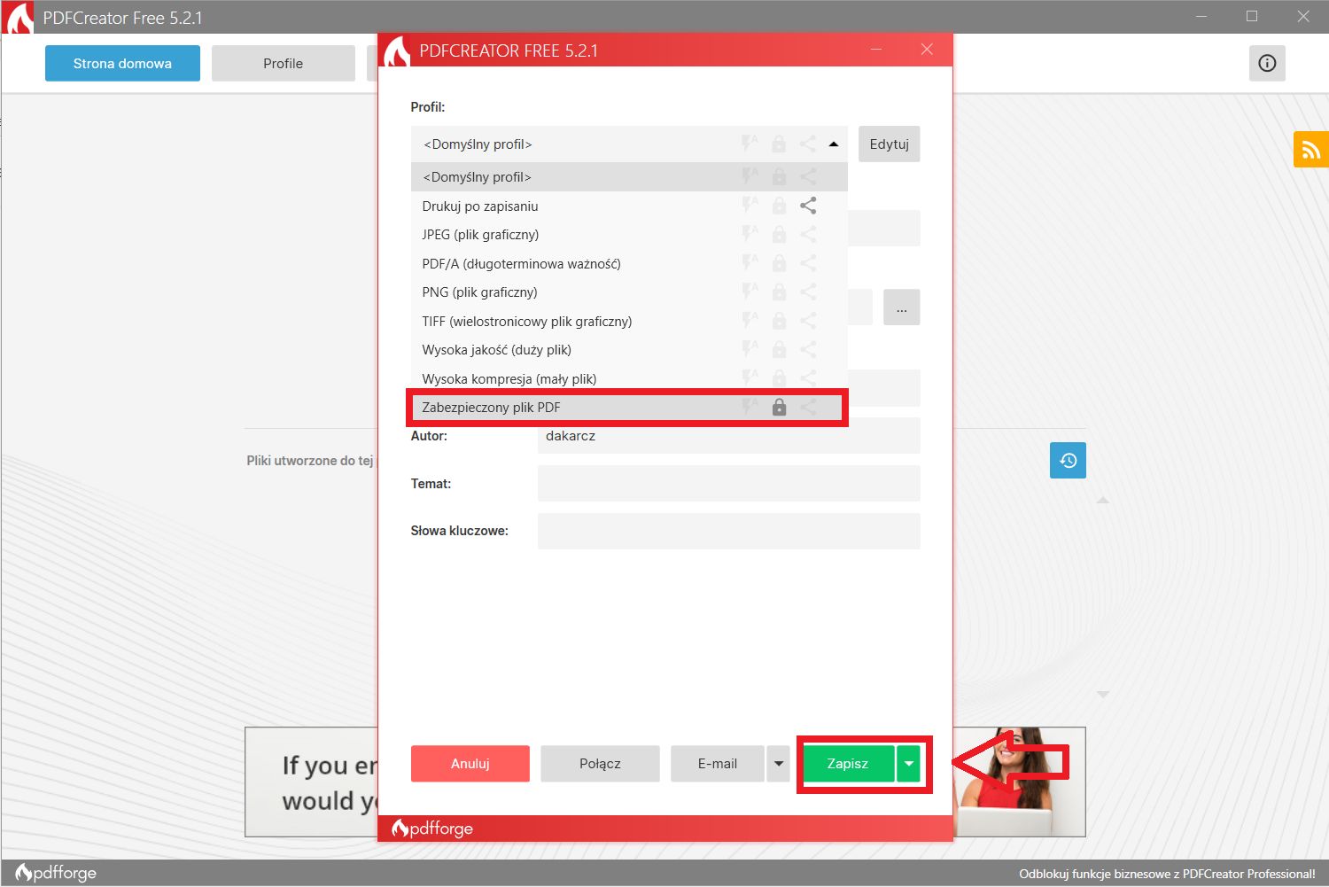Image resolution: width=1329 pixels, height=887 pixels.
Task: Open profile editing via the Edytuj button
Action: click(889, 144)
